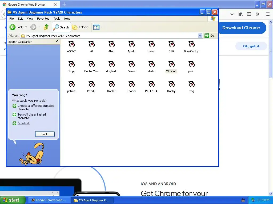Open the browser downloads arrow icon
Image resolution: width=273 pixels, height=204 pixels.
tap(232, 14)
